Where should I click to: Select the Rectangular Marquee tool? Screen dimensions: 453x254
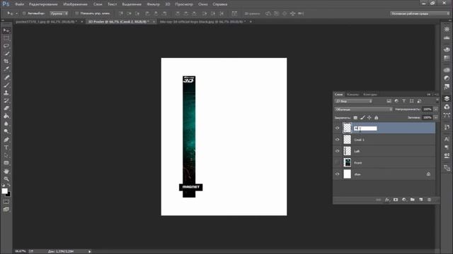pyautogui.click(x=6, y=38)
